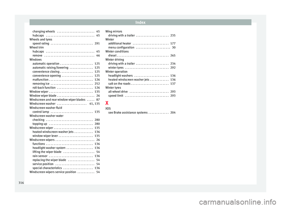281x207 pixels.
Task: Select the 'convenience closing' entry
Action: (66, 72)
